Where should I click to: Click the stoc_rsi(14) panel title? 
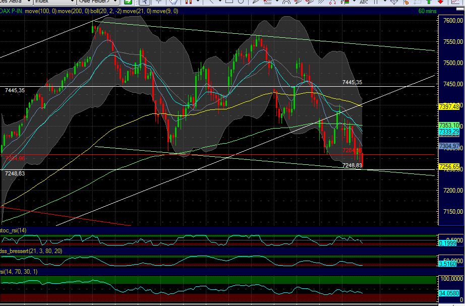(13, 230)
